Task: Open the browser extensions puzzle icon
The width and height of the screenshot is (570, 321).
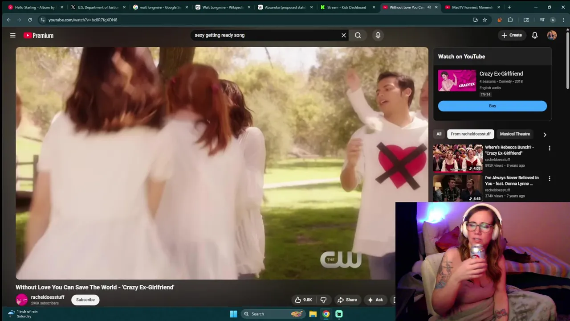Action: point(510,20)
